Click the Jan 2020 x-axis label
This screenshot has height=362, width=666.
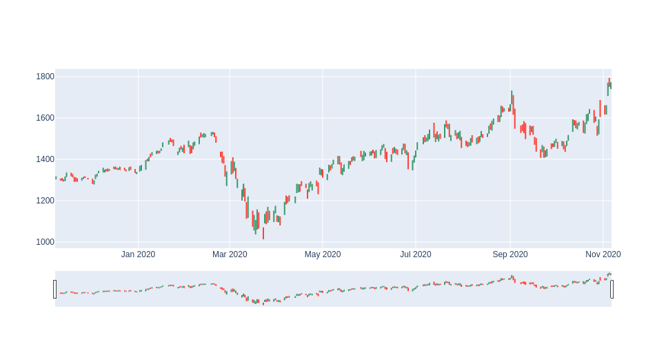[138, 254]
